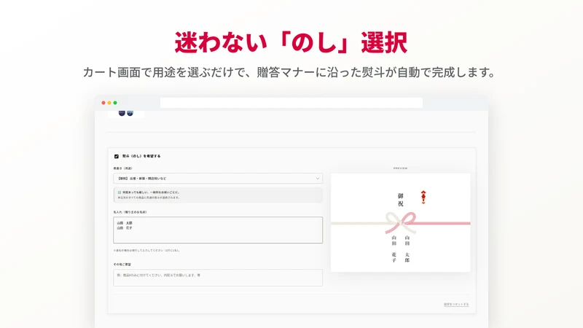Uncheck the 熨斗(のし)を希望する checkbox
This screenshot has height=328, width=583.
click(117, 157)
